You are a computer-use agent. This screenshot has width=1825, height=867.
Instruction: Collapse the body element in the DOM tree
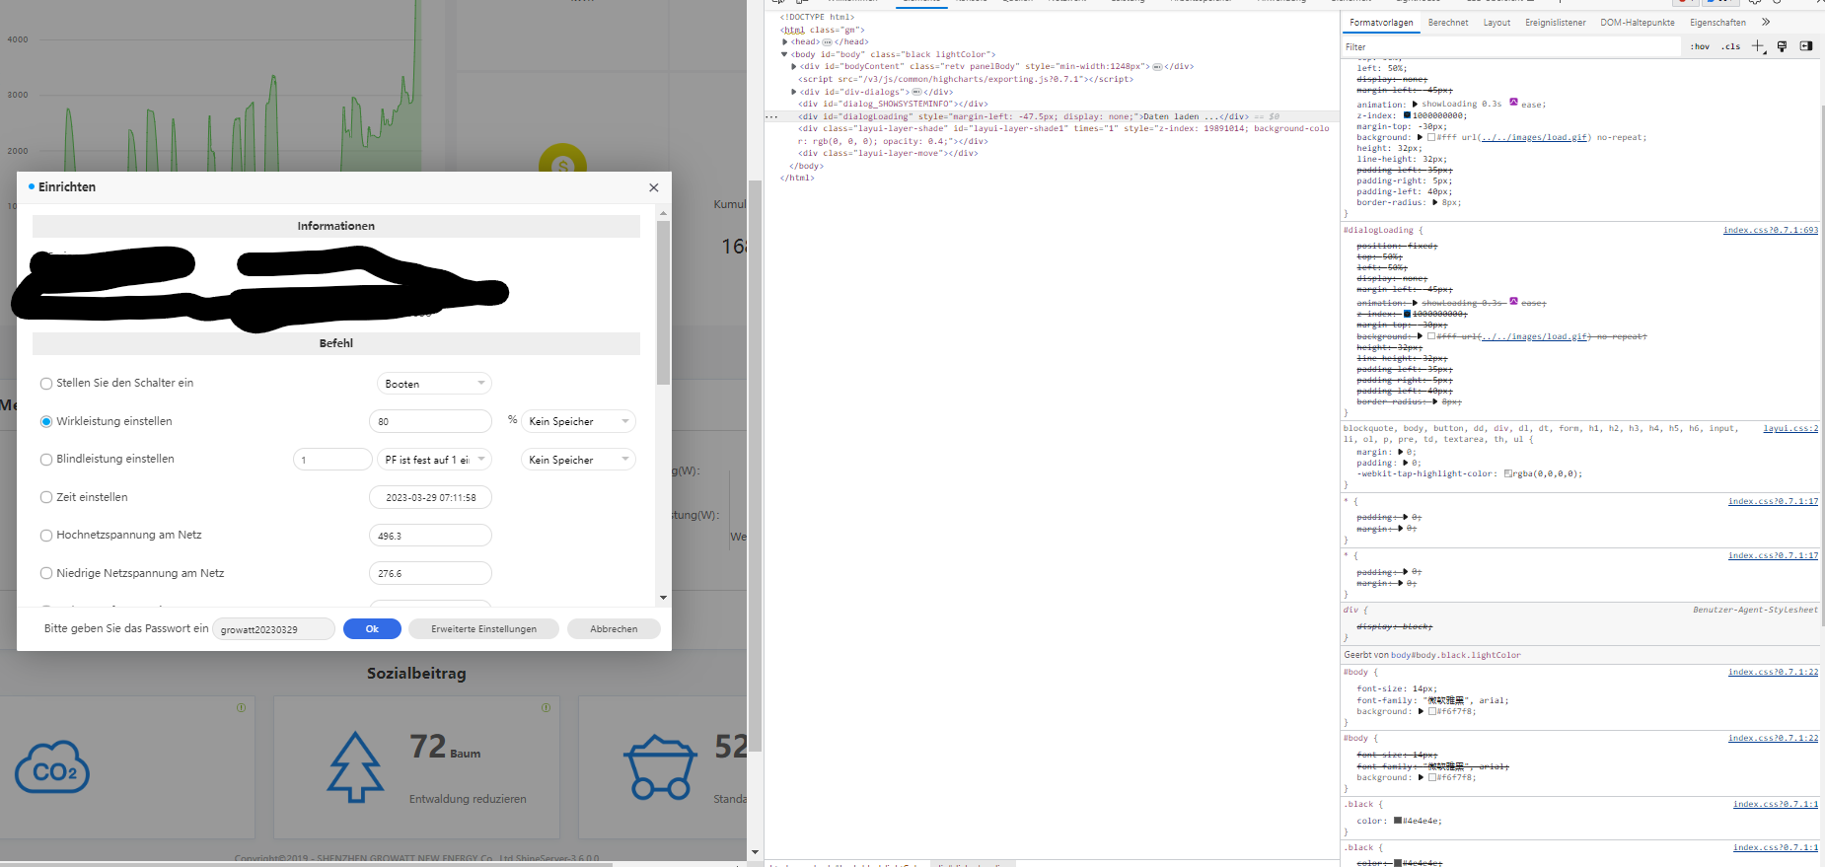pos(784,54)
